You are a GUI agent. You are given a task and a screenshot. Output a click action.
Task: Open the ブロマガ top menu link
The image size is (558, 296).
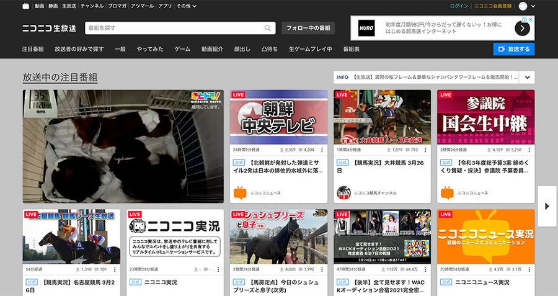[117, 6]
